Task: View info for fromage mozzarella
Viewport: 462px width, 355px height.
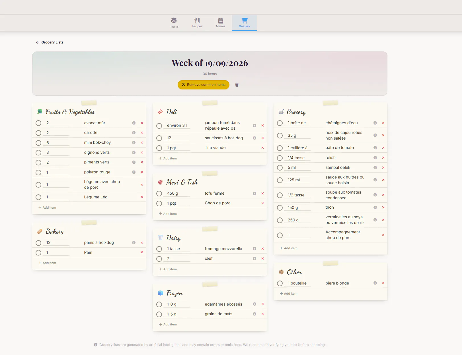Action: click(254, 249)
